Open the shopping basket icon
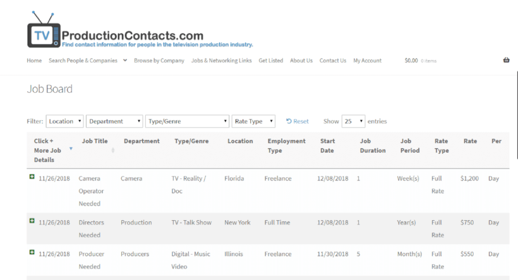The image size is (518, 280). click(x=506, y=60)
